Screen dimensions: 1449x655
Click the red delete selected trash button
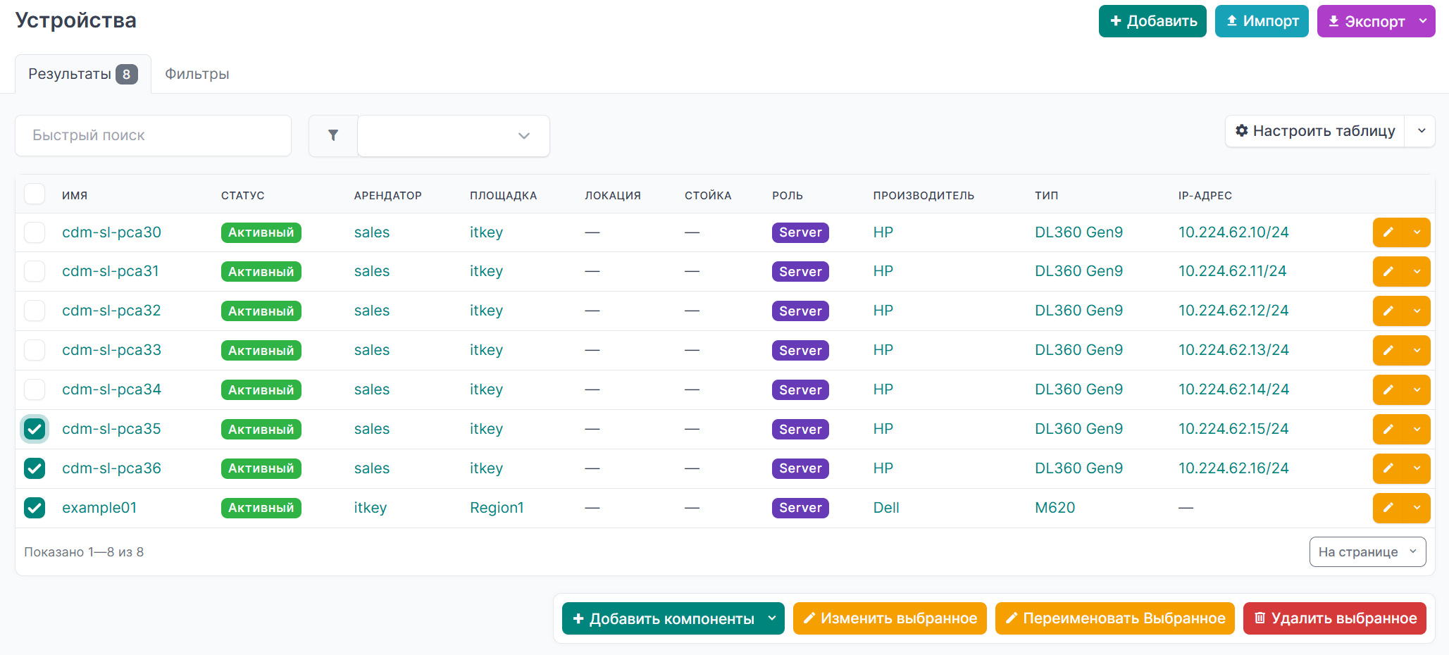1335,618
